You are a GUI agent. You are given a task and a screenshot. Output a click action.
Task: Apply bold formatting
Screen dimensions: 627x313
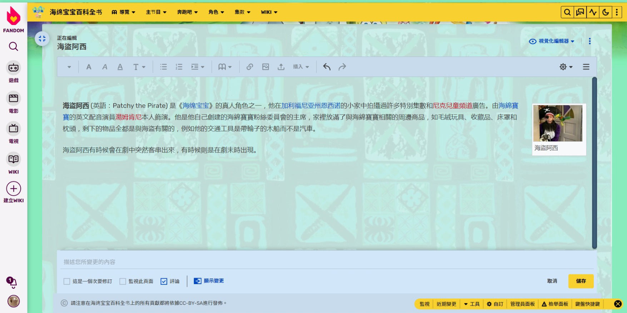point(89,67)
